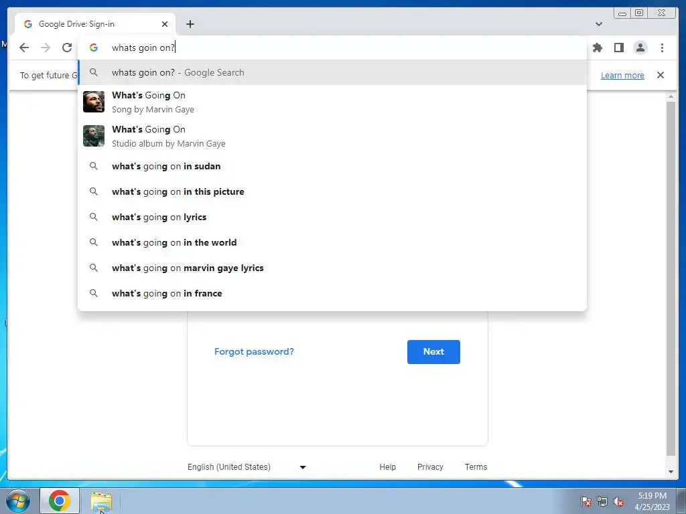686x514 pixels.
Task: Open the Privacy footer link
Action: coord(430,466)
